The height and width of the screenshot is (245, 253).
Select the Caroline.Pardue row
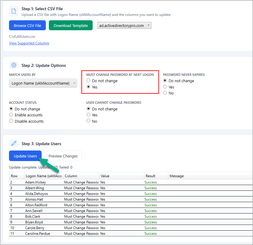(131, 234)
